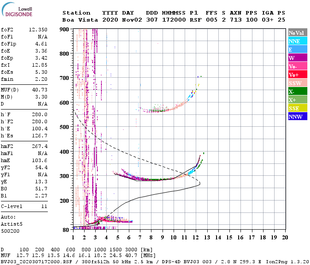This screenshot has width=310, height=265.
Task: Select the X+ light green legend swatch
Action: coord(298,100)
